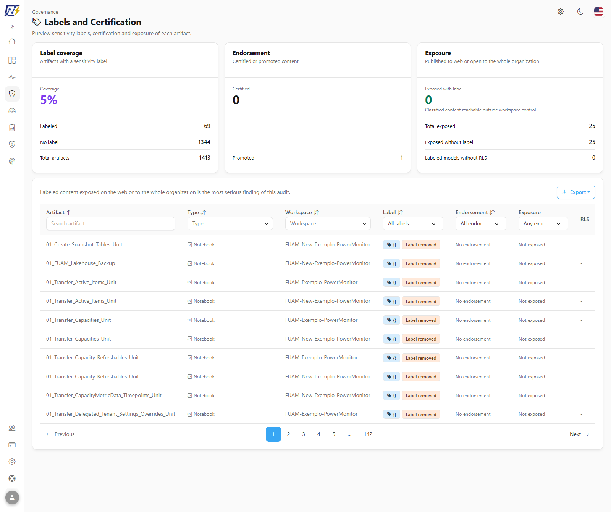The height and width of the screenshot is (512, 611).
Task: Expand the sidebar with the double chevron
Action: point(12,27)
